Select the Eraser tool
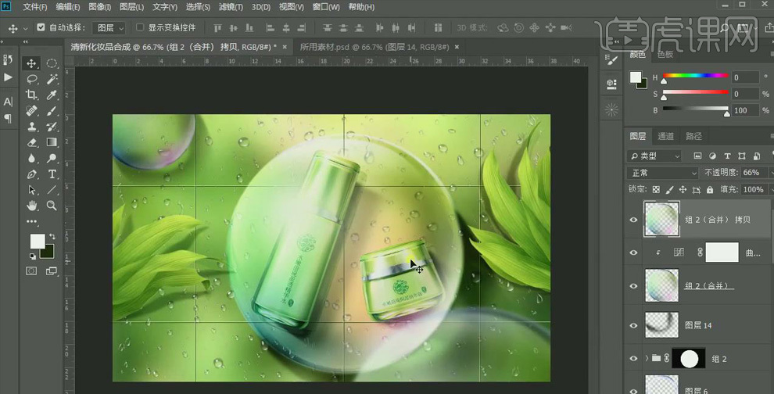The width and height of the screenshot is (774, 394). coord(31,142)
